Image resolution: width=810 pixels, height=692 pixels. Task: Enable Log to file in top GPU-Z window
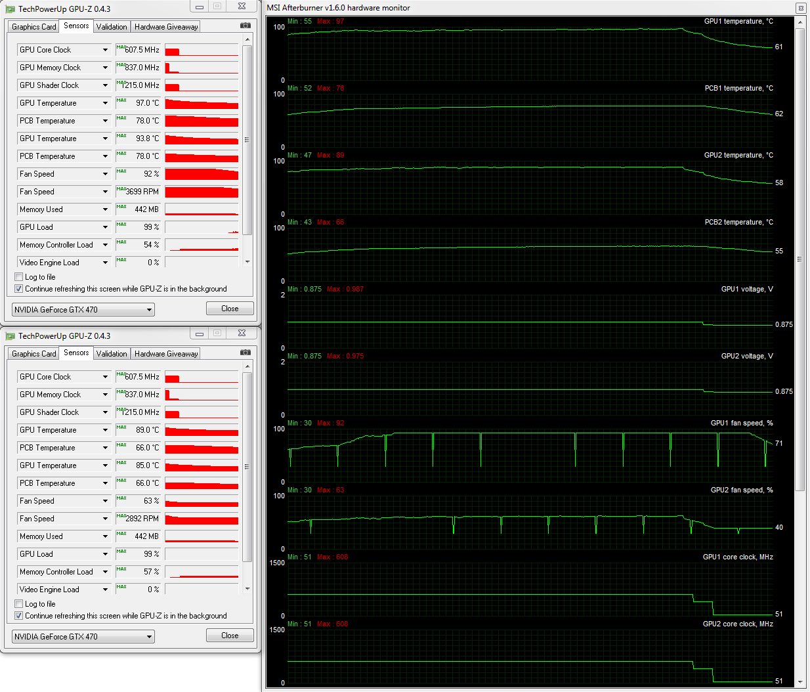(18, 277)
